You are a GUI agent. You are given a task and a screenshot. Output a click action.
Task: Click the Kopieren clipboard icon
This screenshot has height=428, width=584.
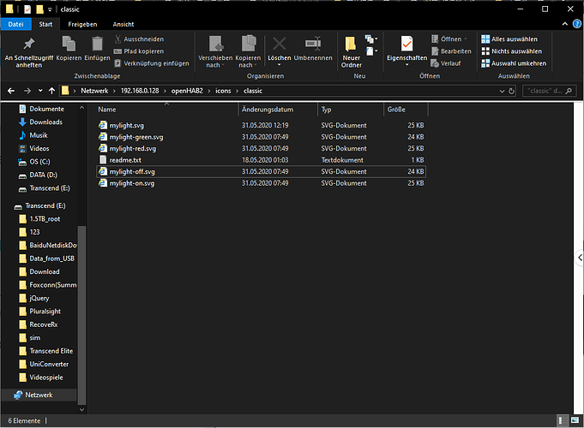(69, 44)
